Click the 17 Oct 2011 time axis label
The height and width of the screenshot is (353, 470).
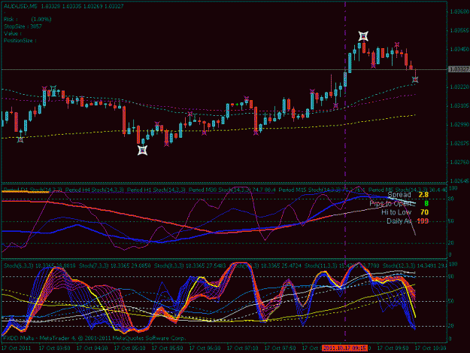(17, 348)
